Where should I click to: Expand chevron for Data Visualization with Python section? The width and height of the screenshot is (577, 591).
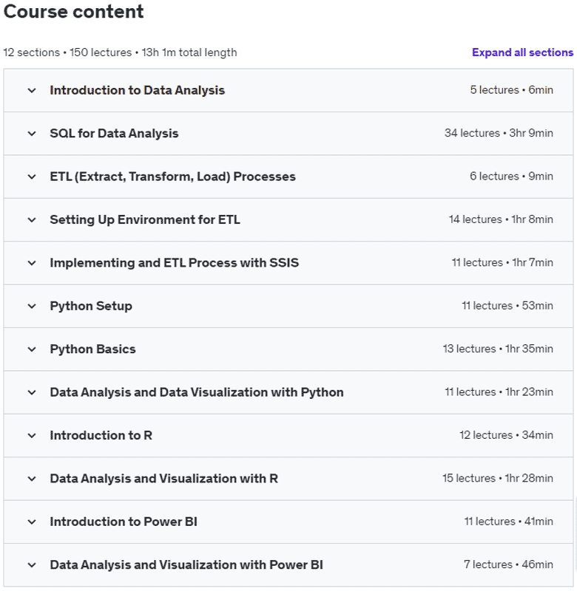(32, 392)
